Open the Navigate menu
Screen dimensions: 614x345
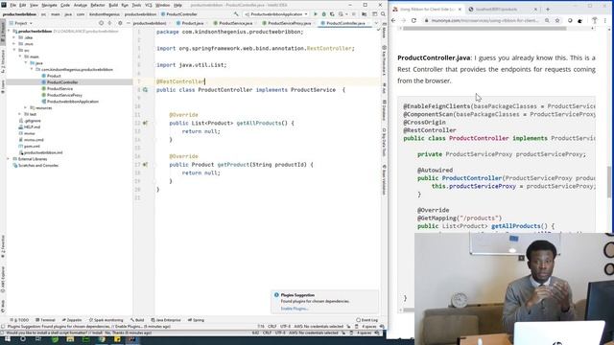49,5
